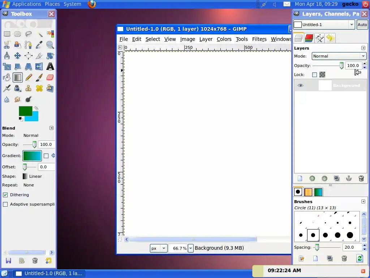Select the Text tool
370x278 pixels.
pyautogui.click(x=50, y=67)
